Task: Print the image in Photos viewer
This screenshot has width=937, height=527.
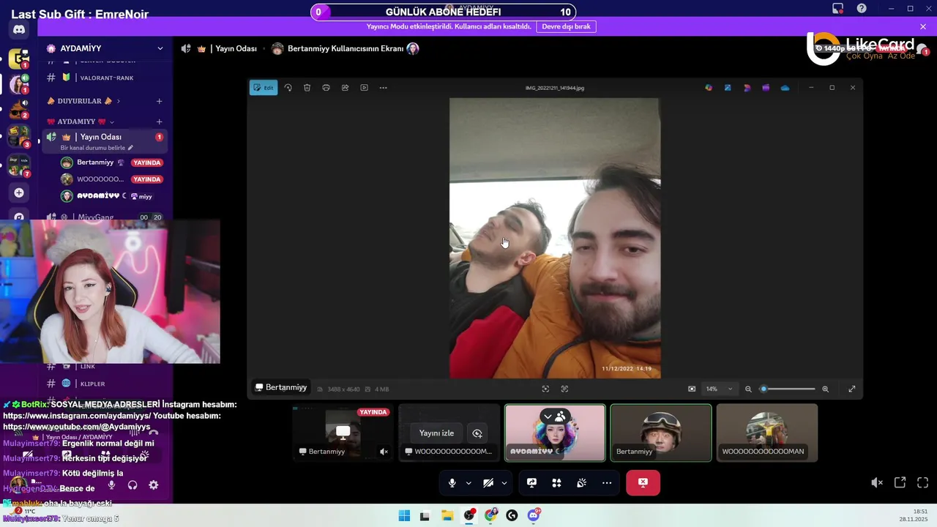Action: pyautogui.click(x=326, y=88)
